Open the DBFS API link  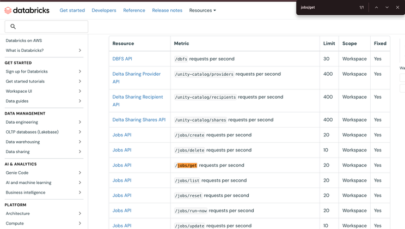click(x=122, y=59)
